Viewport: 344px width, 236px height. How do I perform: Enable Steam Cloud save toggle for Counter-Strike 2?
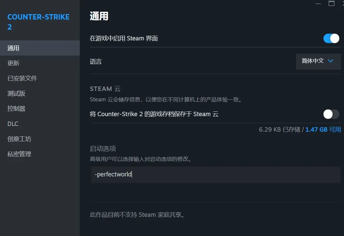coord(331,114)
